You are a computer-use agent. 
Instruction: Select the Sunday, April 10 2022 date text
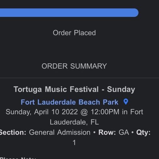42,112
